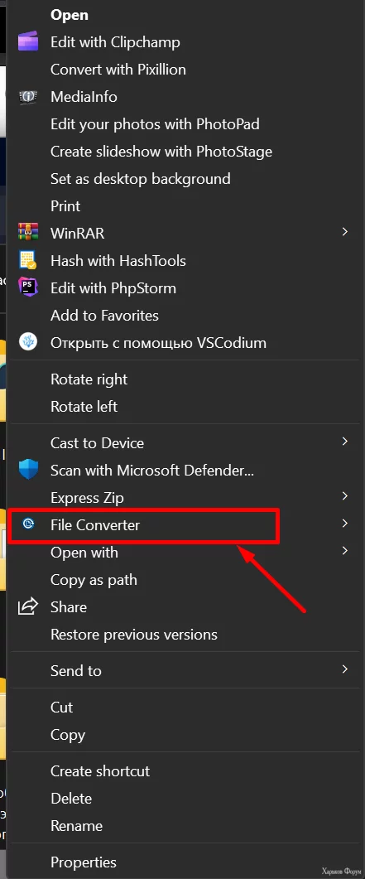This screenshot has width=365, height=879.
Task: Click the File Converter icon
Action: [28, 524]
